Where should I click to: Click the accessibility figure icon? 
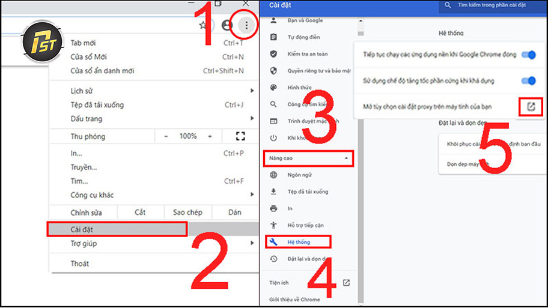(273, 225)
